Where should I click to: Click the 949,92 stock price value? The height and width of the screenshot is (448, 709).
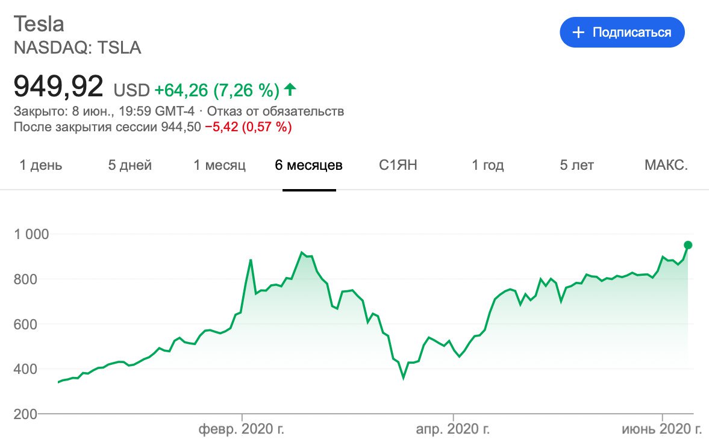(58, 87)
